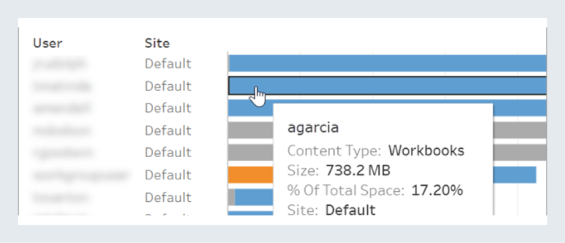
Task: Click the first row's Default site cell
Action: 168,64
